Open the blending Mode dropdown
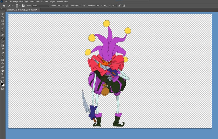Screen dimensions: 218x139 (41, 6)
